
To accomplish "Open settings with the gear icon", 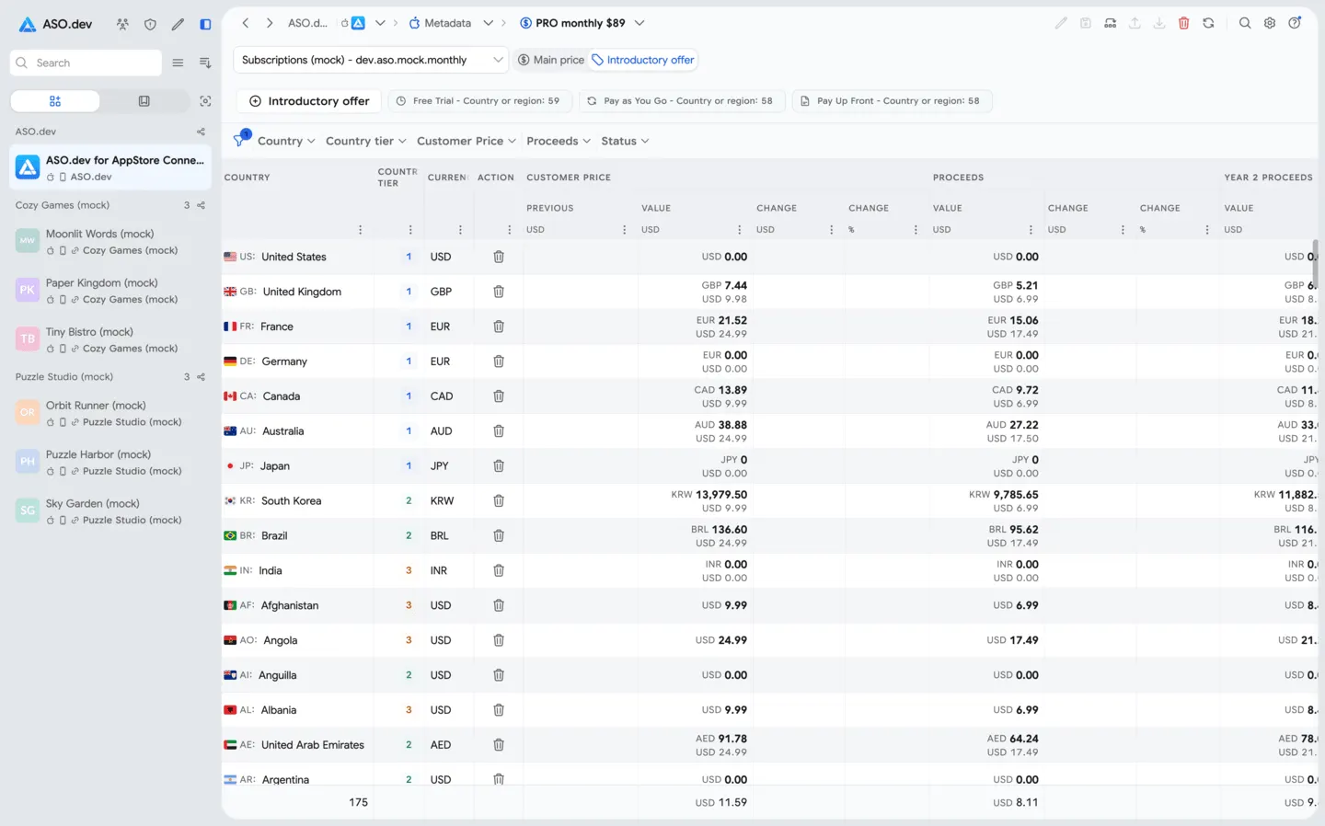I will pos(1270,23).
